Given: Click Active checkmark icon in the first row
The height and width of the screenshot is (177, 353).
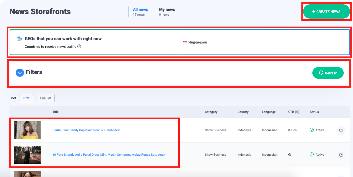Looking at the screenshot, I should [312, 130].
